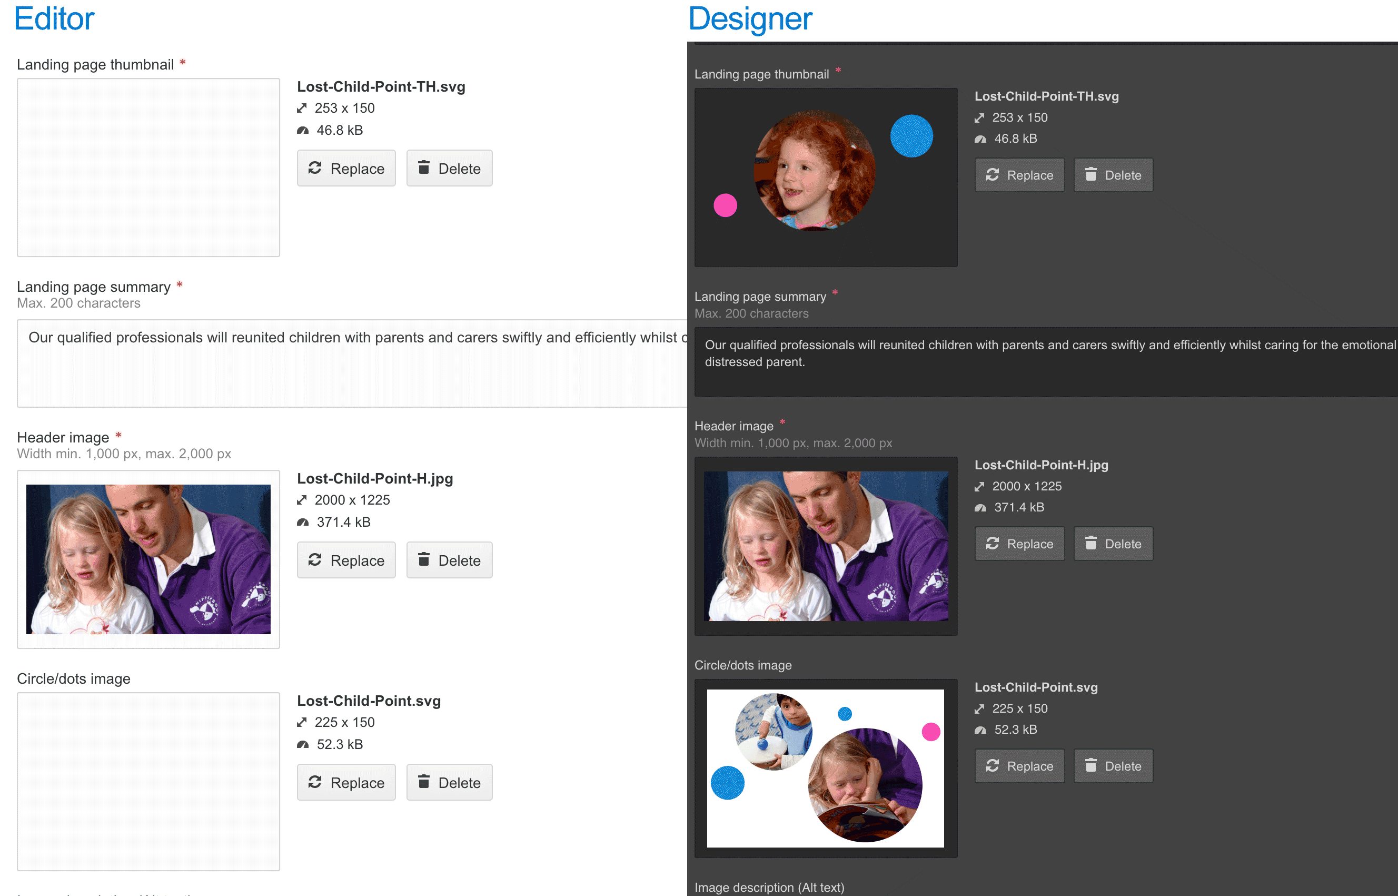Click the dark Replace button for Lost-Child-Point-TH.svg
This screenshot has width=1398, height=896.
click(x=1019, y=175)
